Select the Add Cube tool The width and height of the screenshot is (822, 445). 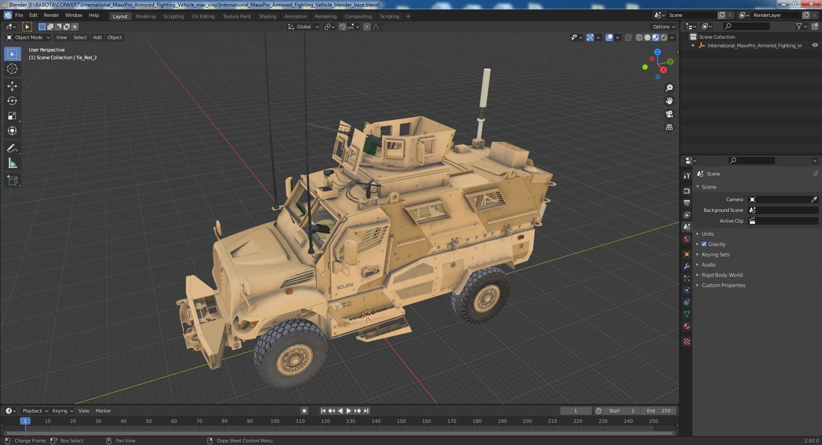[x=12, y=180]
